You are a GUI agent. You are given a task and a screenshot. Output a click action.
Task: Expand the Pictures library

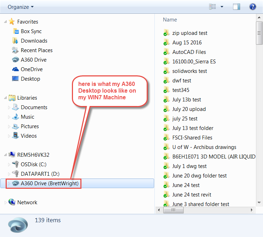[9, 126]
